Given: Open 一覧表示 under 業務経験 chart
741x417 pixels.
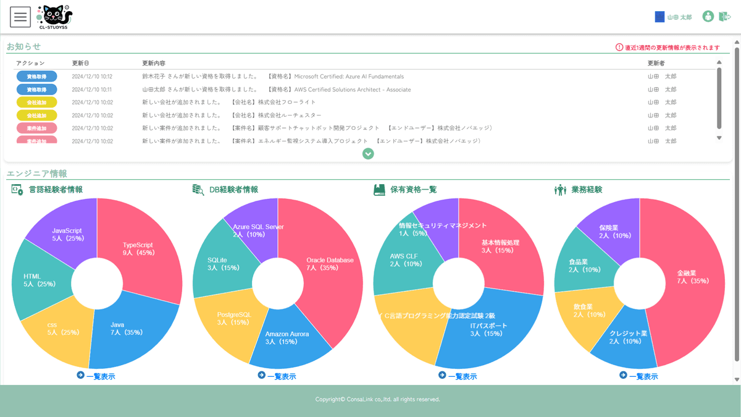Looking at the screenshot, I should (639, 376).
